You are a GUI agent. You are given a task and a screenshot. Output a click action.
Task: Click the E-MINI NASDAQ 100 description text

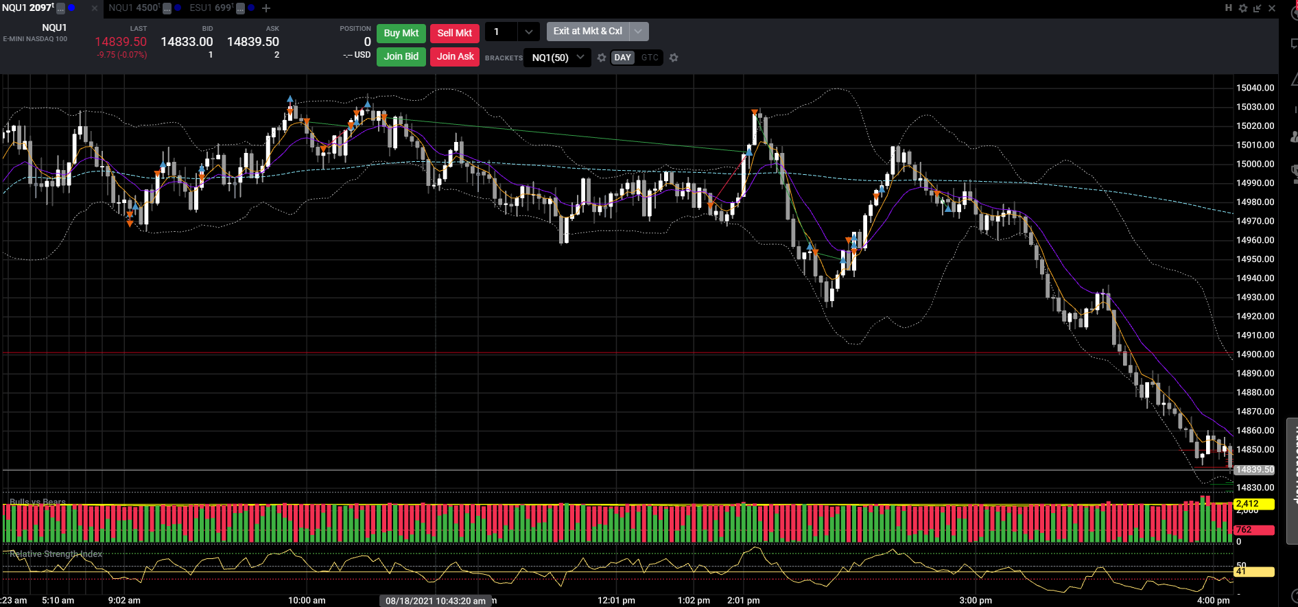point(35,39)
